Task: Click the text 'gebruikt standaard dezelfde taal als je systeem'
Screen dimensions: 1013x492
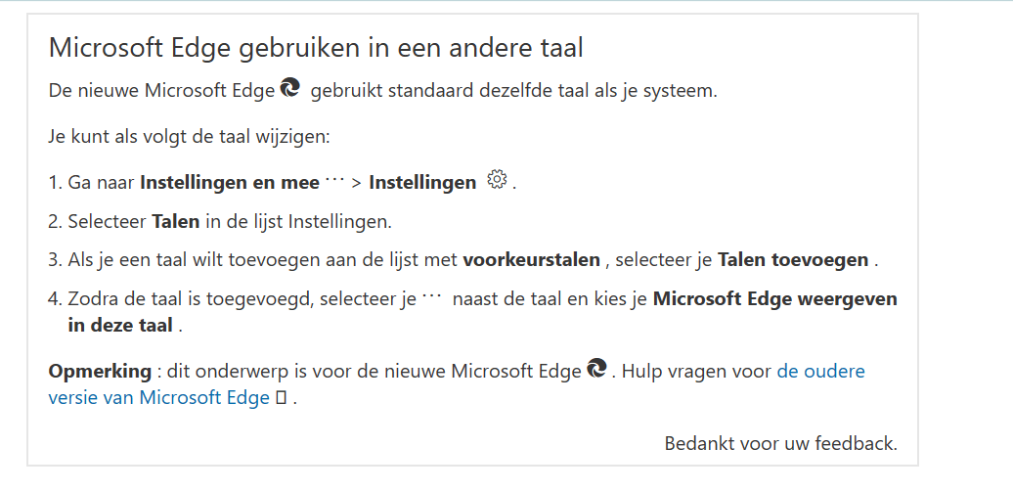Action: coord(511,91)
